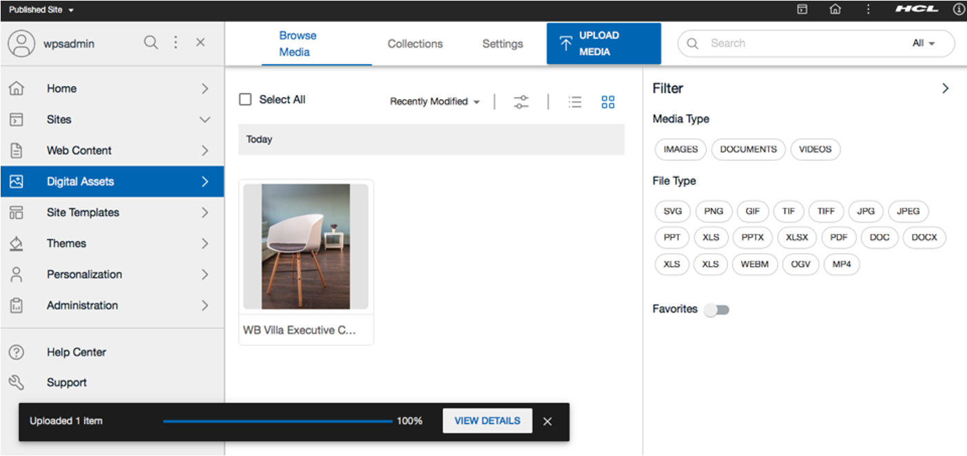Switch to the Collections tab

(415, 43)
